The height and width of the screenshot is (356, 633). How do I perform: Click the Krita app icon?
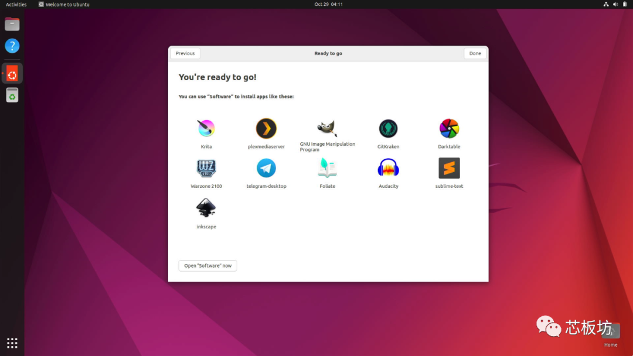click(206, 129)
